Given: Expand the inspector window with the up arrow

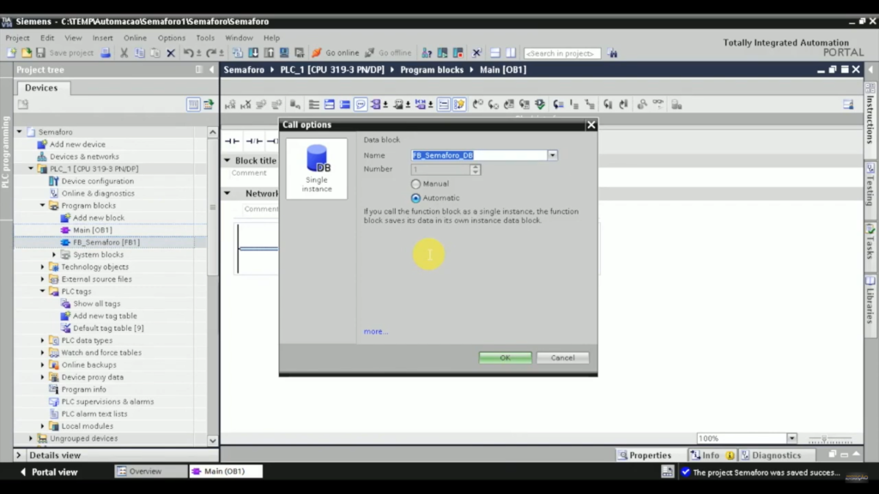Looking at the screenshot, I should 856,455.
